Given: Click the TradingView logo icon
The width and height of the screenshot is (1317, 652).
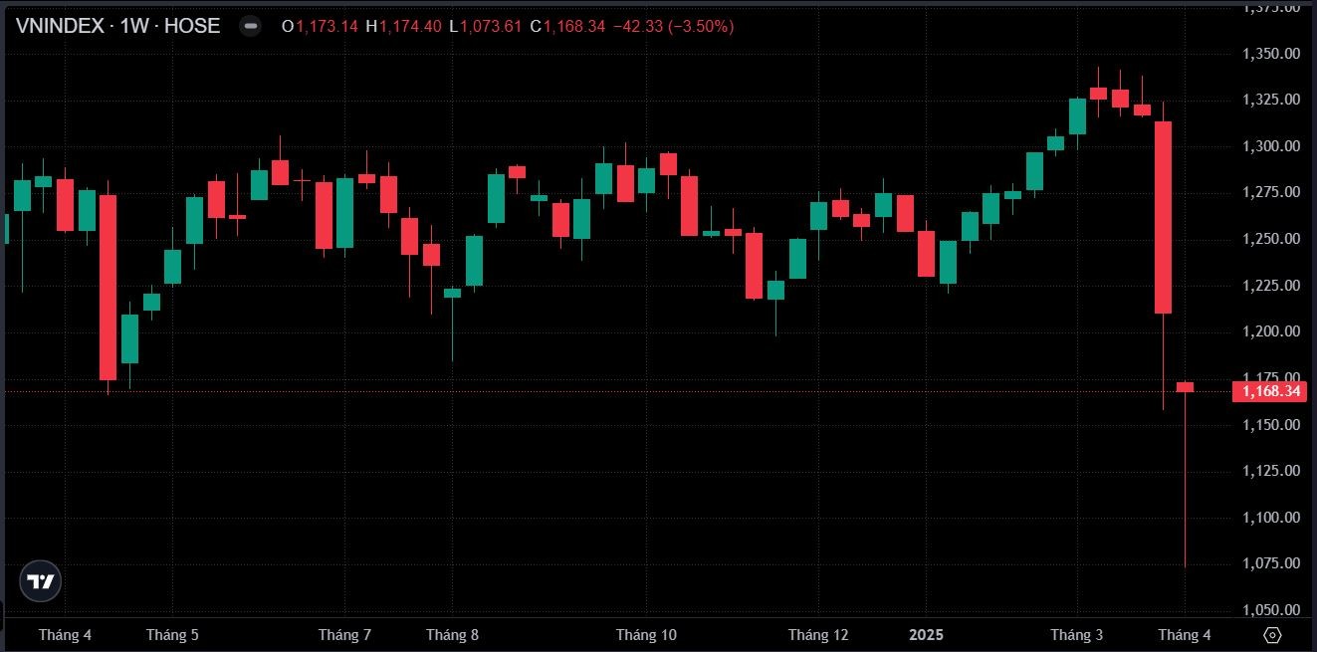Looking at the screenshot, I should pos(41,581).
